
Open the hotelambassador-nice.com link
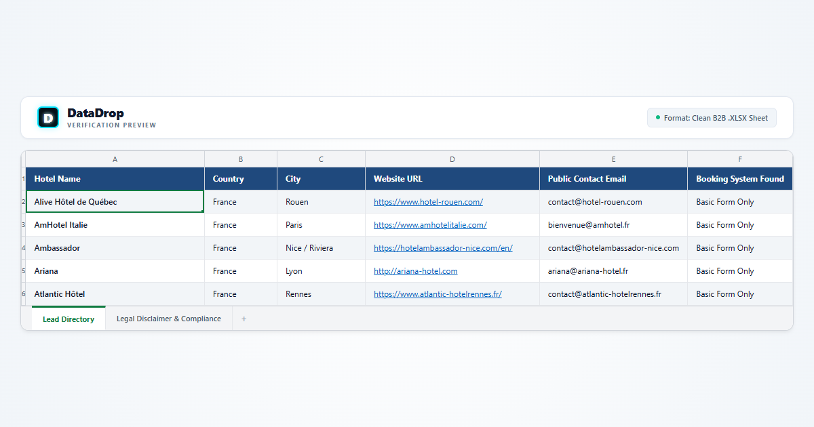coord(443,248)
